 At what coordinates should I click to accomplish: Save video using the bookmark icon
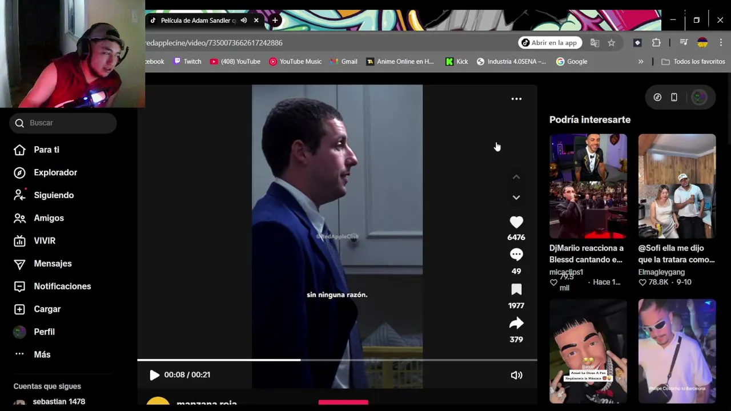[x=516, y=289]
